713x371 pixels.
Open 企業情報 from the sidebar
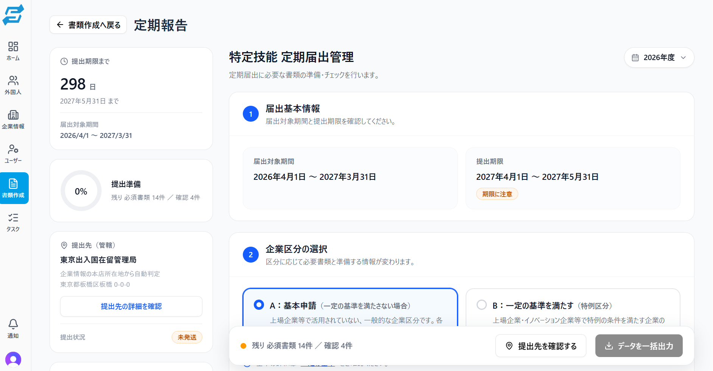point(13,119)
